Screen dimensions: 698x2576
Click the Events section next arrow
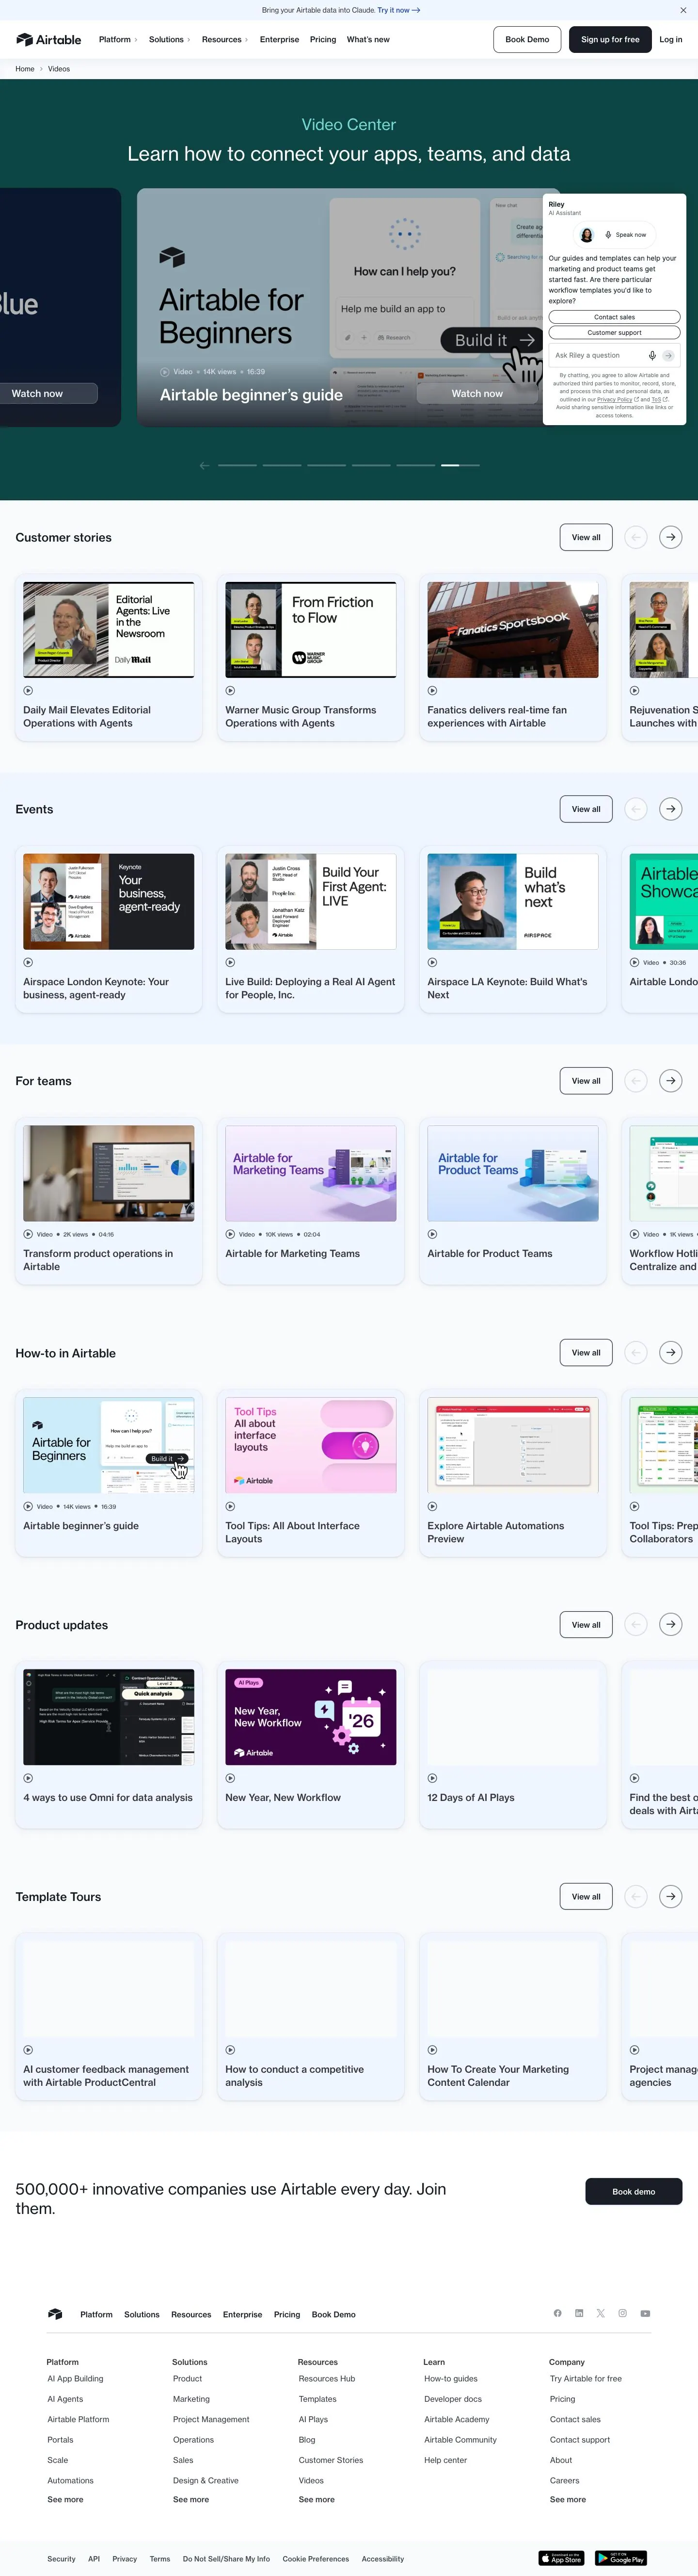click(x=671, y=809)
